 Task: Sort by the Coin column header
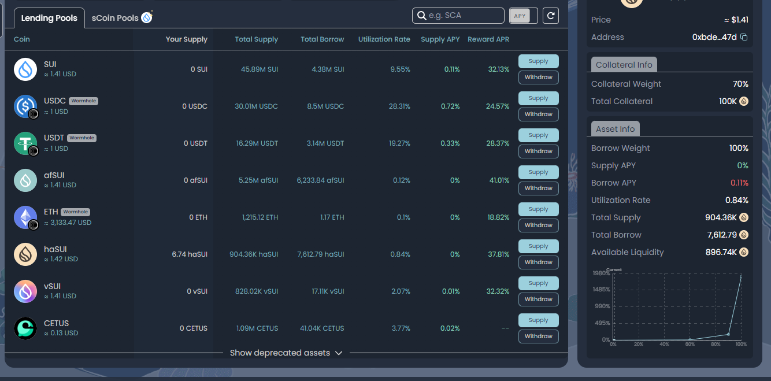coord(22,39)
